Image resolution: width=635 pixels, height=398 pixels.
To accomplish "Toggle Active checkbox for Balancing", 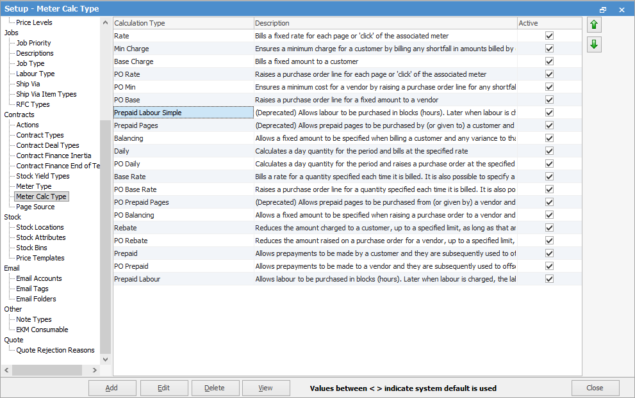I will pyautogui.click(x=549, y=138).
